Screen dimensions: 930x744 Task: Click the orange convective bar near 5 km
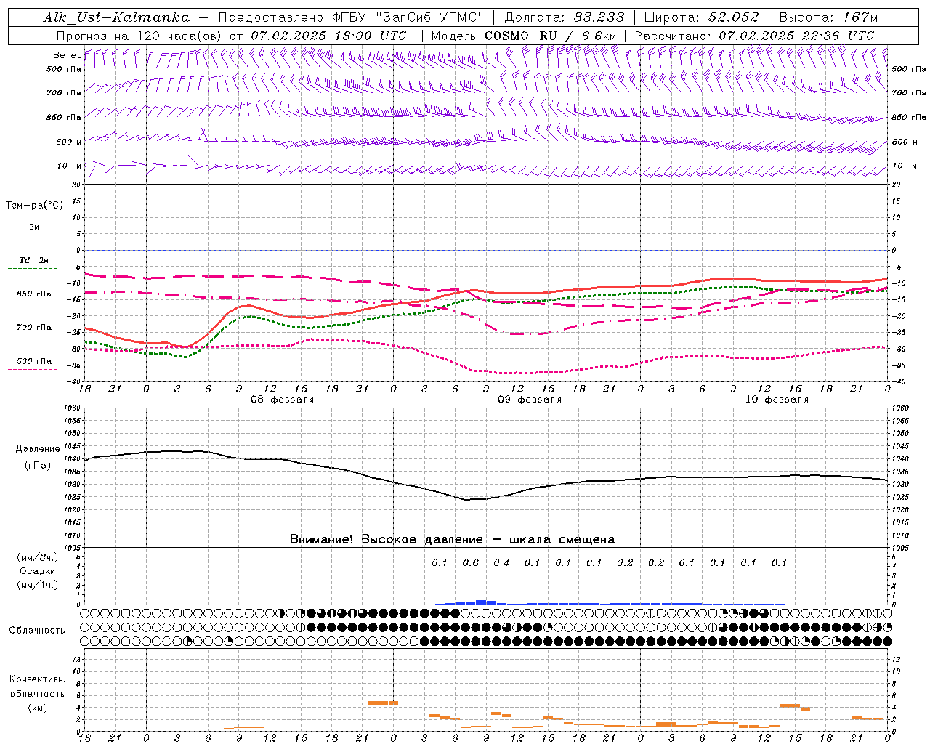383,703
